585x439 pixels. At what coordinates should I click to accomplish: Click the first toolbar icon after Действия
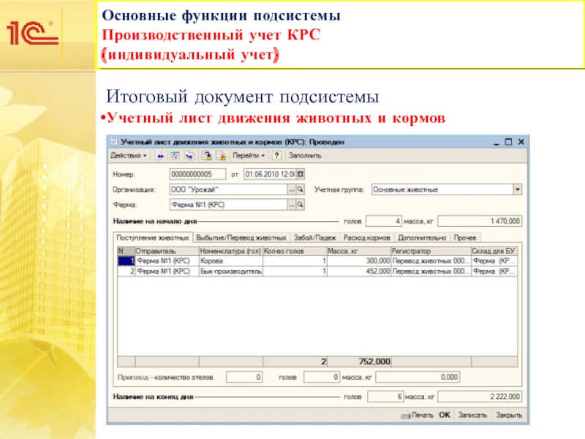coord(161,156)
